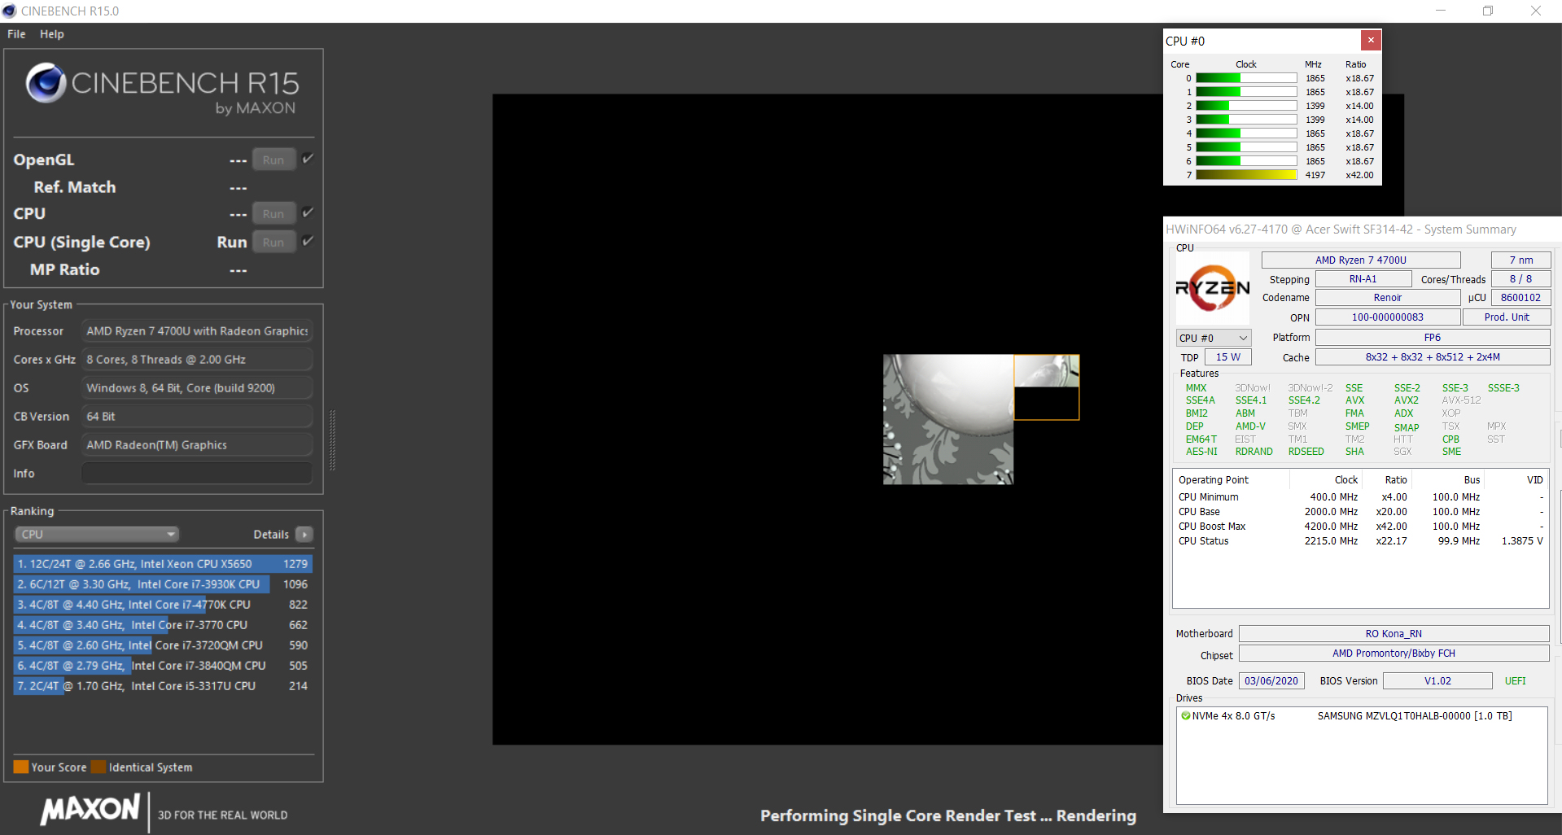Click the BIOS Version V1.02 field
The height and width of the screenshot is (835, 1562).
click(x=1437, y=681)
